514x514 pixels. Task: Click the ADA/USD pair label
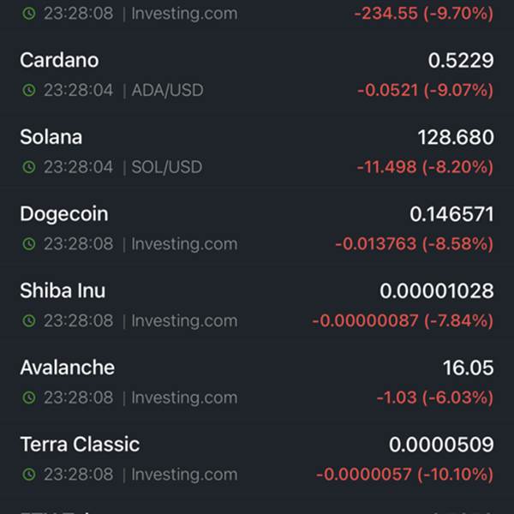coord(168,90)
